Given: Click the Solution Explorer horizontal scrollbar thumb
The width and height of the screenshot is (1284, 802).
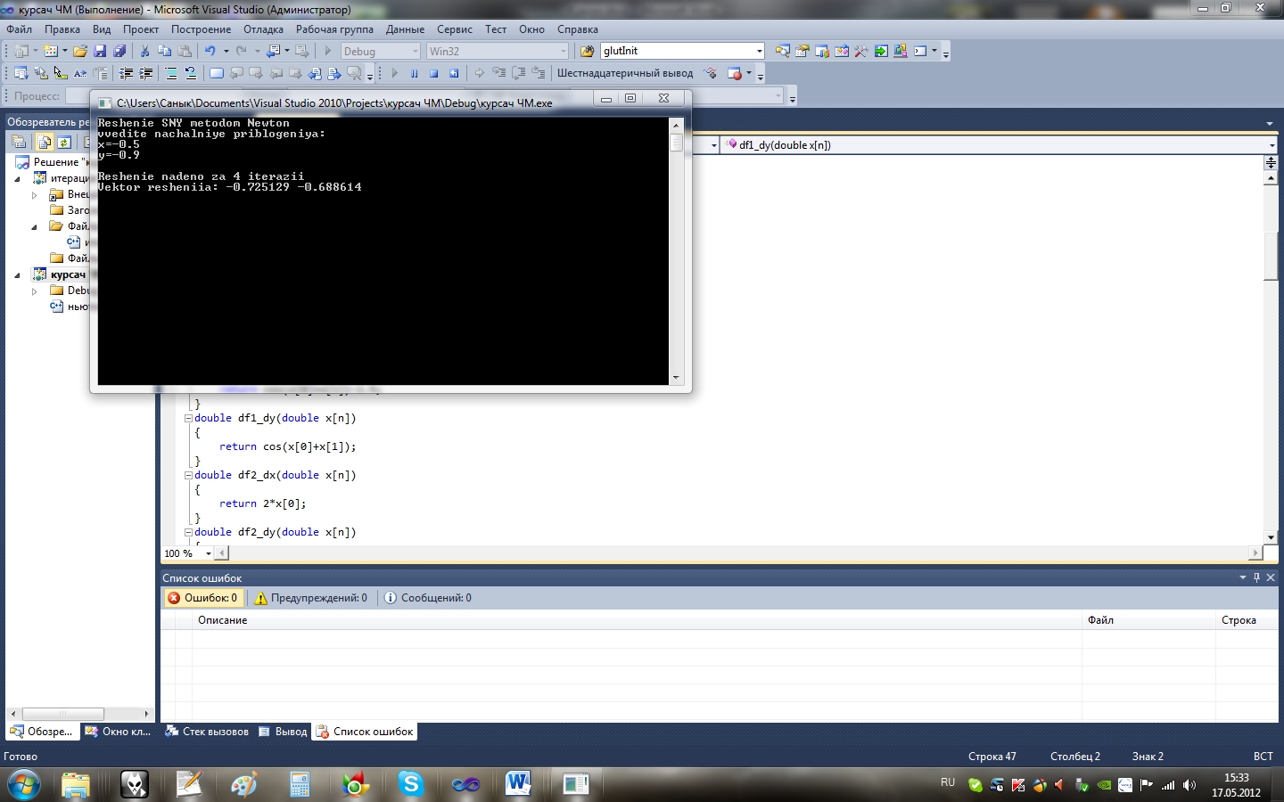Looking at the screenshot, I should (x=62, y=714).
